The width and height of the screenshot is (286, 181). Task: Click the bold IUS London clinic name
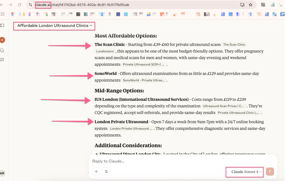coord(142,99)
